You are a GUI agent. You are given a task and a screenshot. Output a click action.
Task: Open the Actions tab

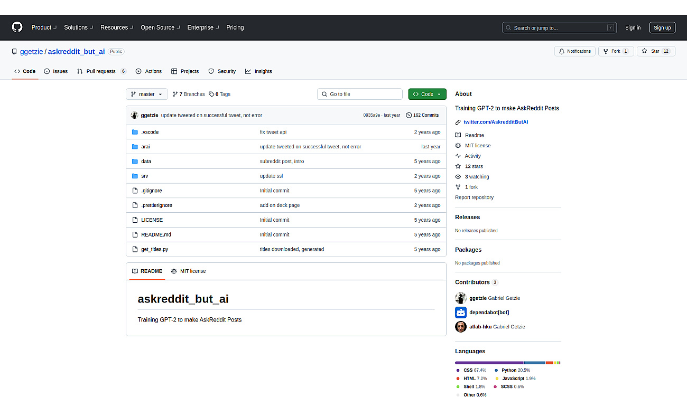[148, 71]
